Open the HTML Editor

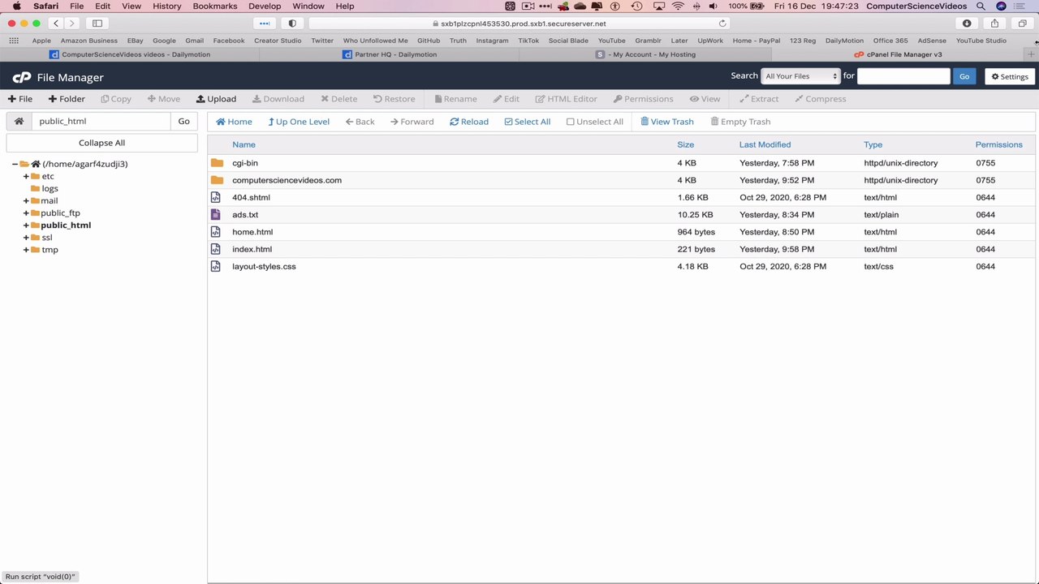pos(567,99)
